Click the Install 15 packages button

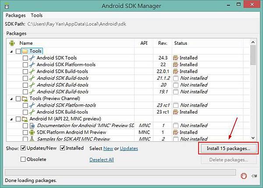(228, 149)
